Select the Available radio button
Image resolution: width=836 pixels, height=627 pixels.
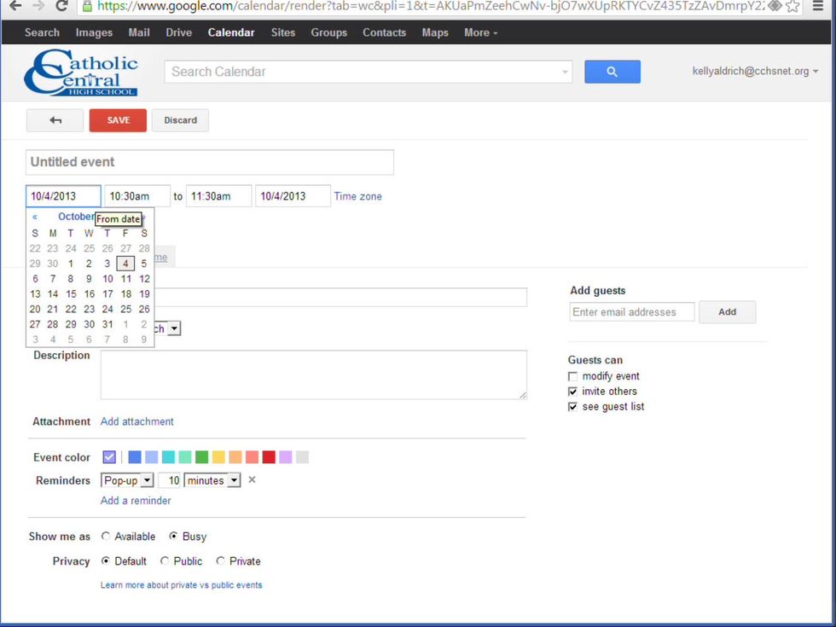[x=106, y=537]
